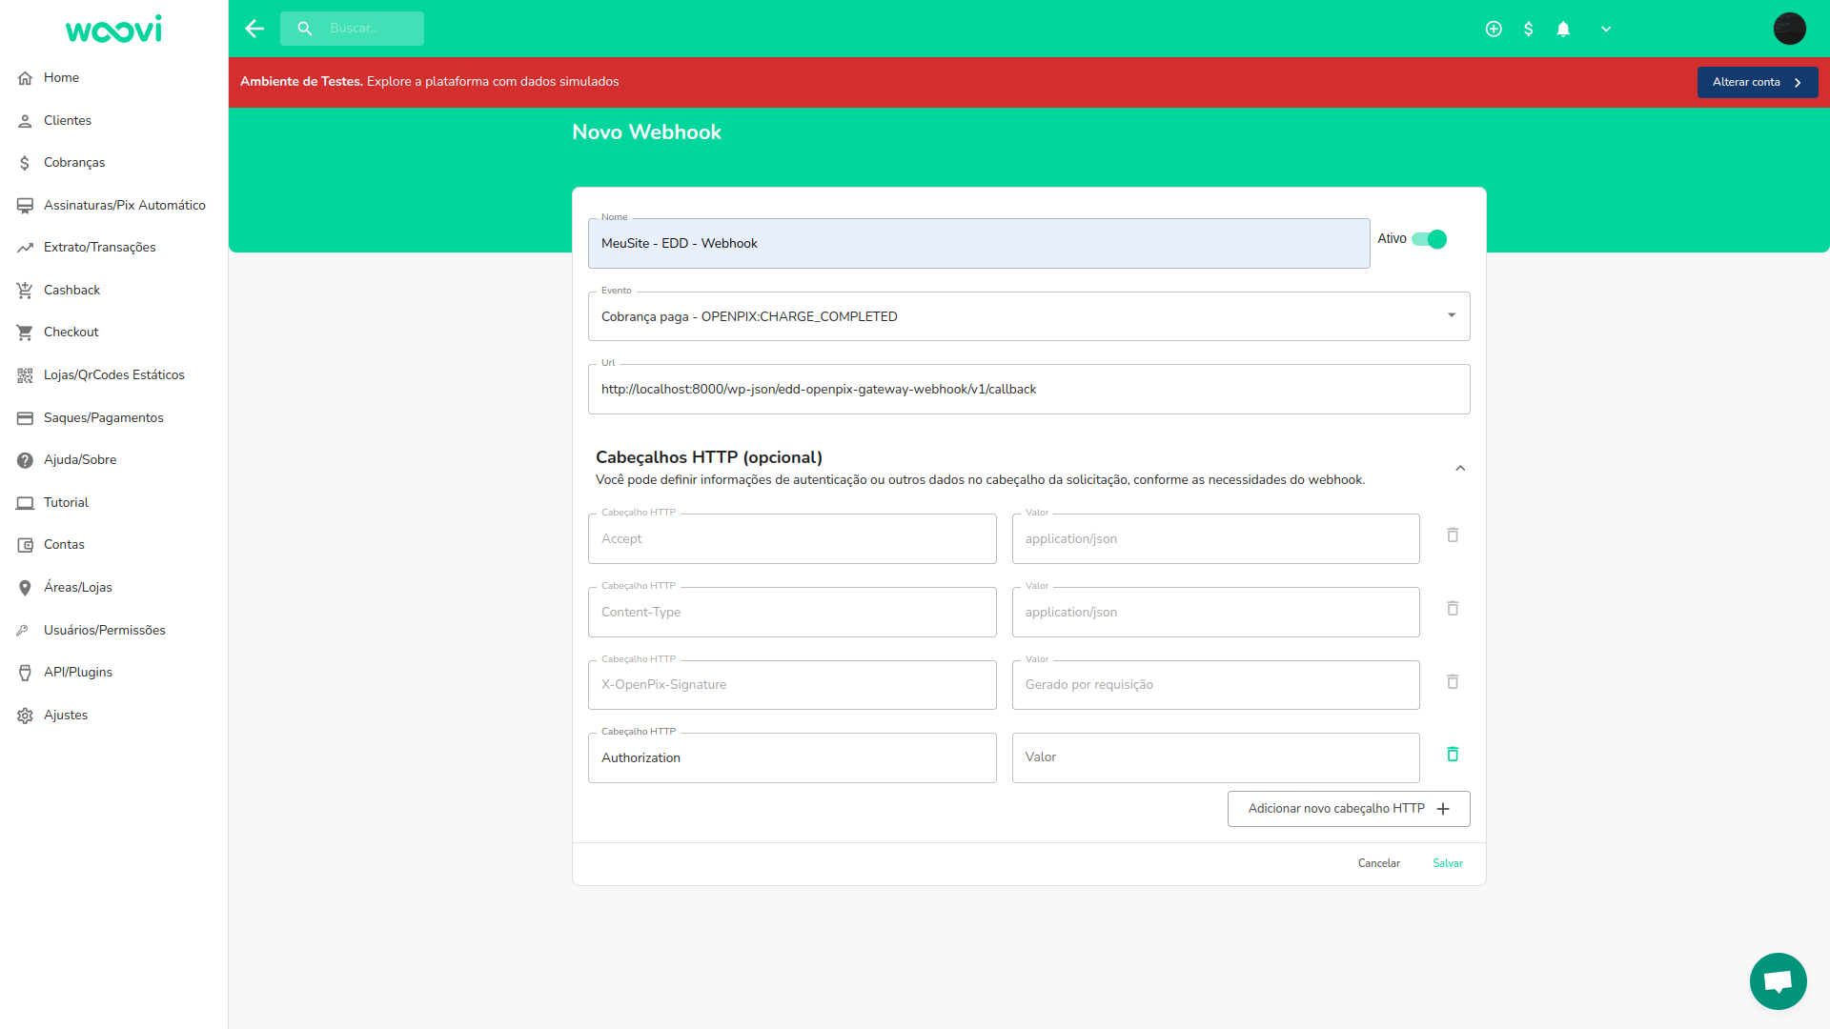
Task: Navigate to Home in the sidebar
Action: (x=61, y=77)
